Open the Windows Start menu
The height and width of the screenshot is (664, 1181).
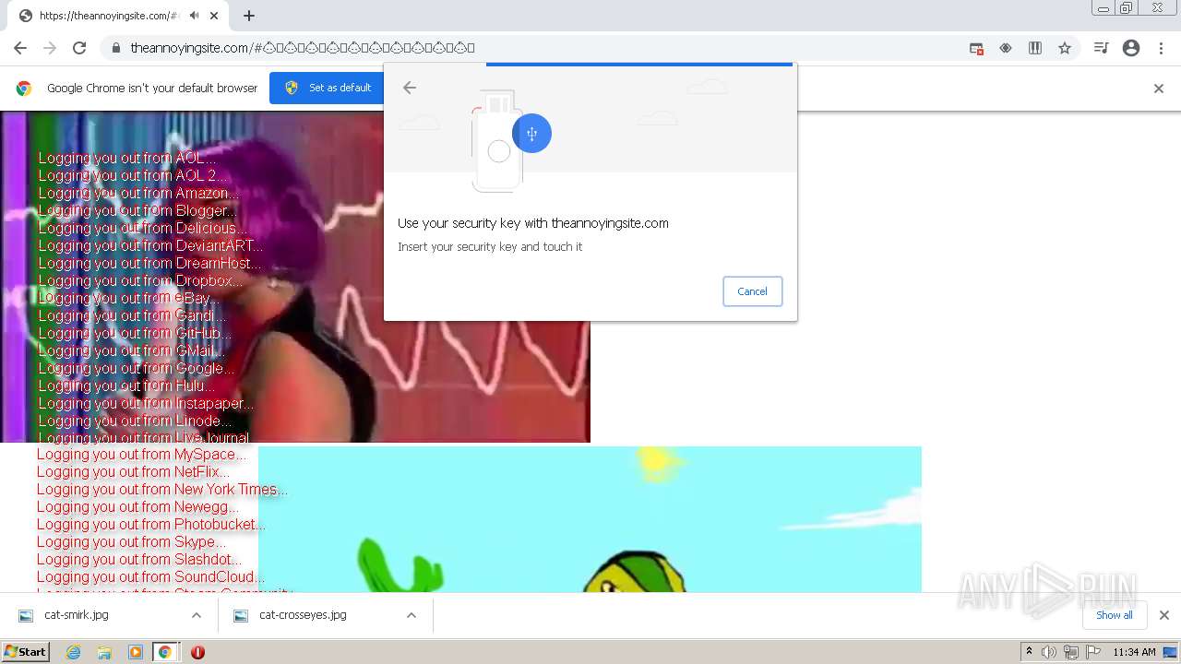(x=25, y=652)
